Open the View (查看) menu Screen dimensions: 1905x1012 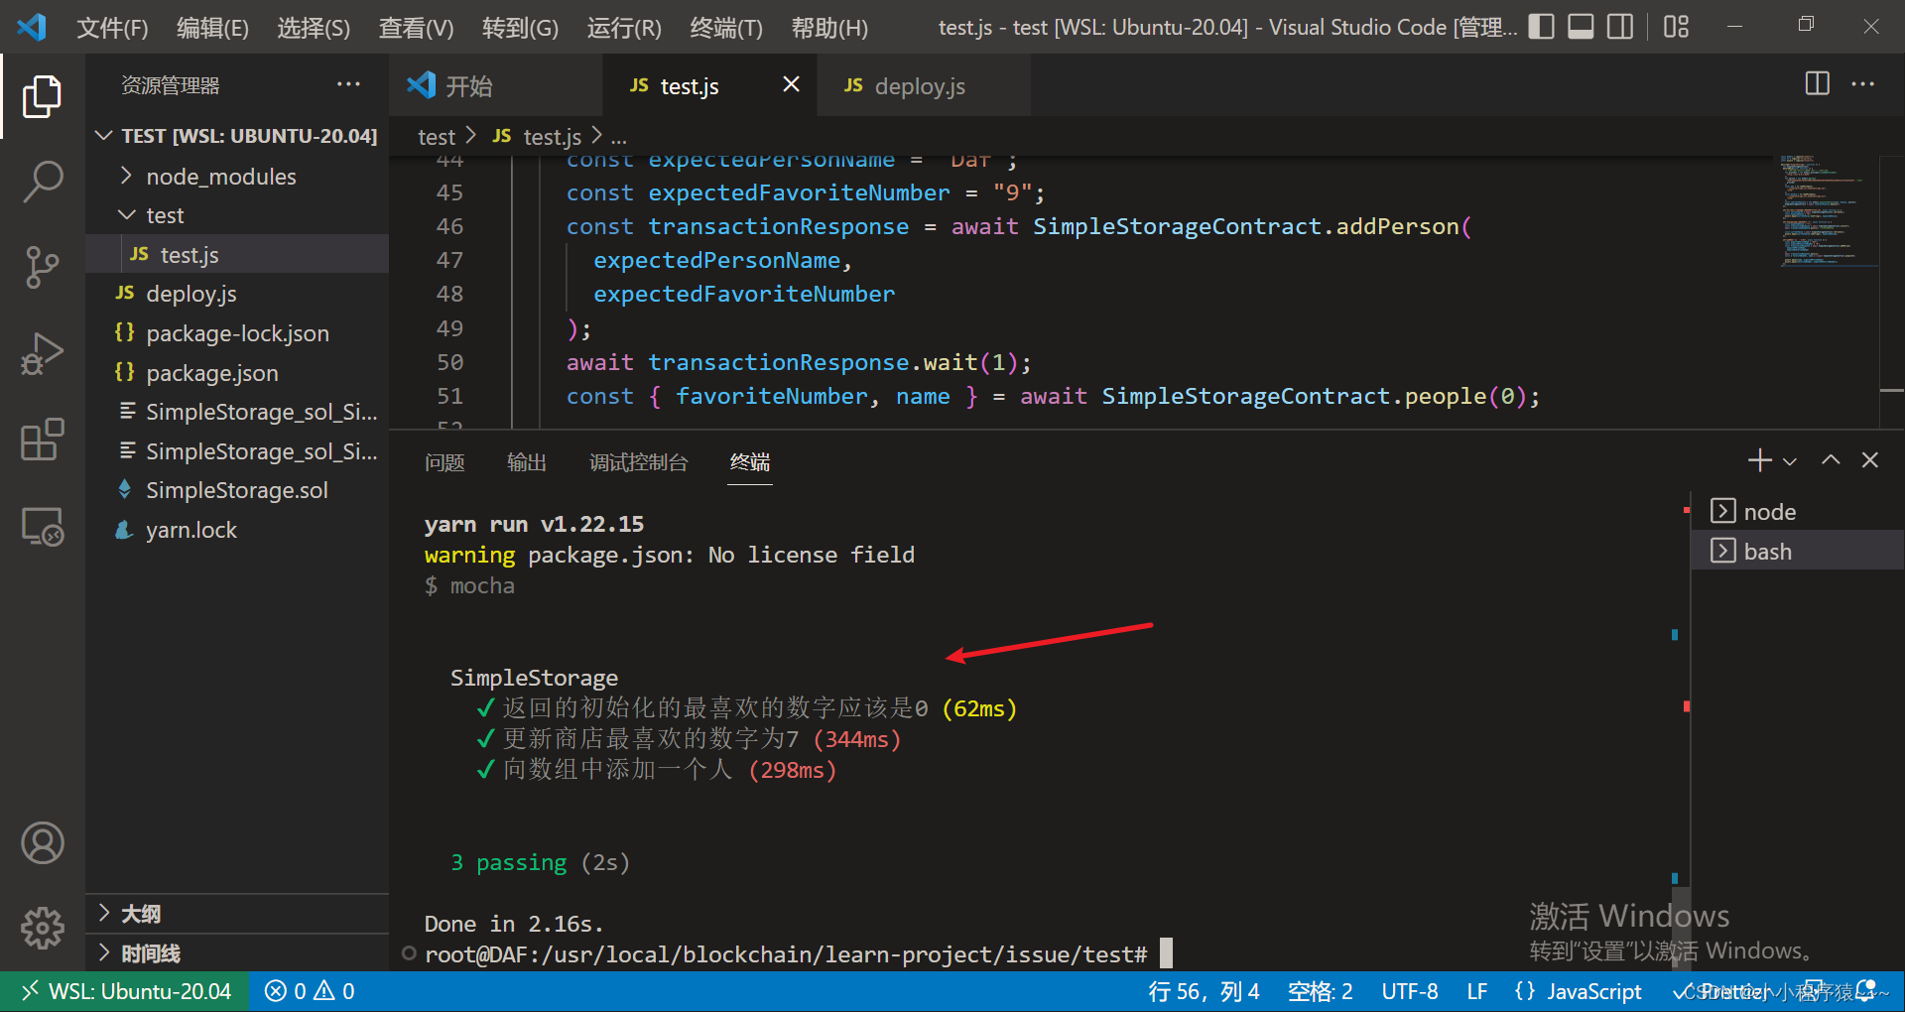(x=416, y=28)
